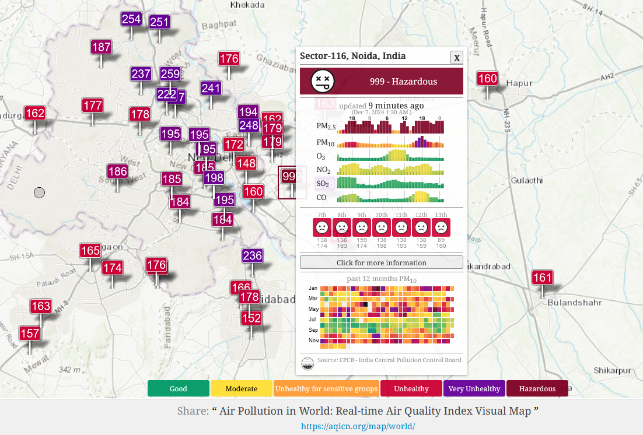The height and width of the screenshot is (435, 643).
Task: Select the Hazardous legend swatch
Action: [x=537, y=389]
